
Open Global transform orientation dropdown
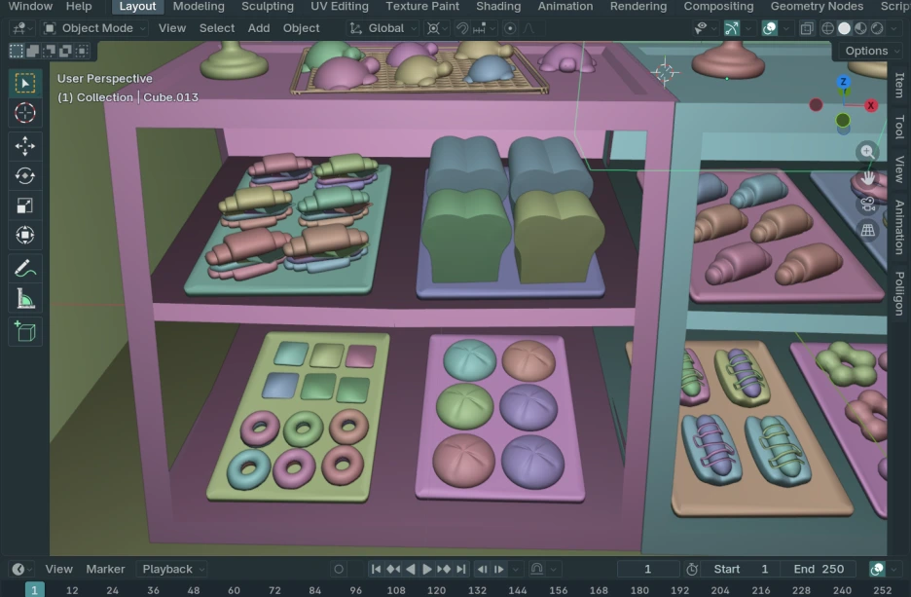point(383,28)
